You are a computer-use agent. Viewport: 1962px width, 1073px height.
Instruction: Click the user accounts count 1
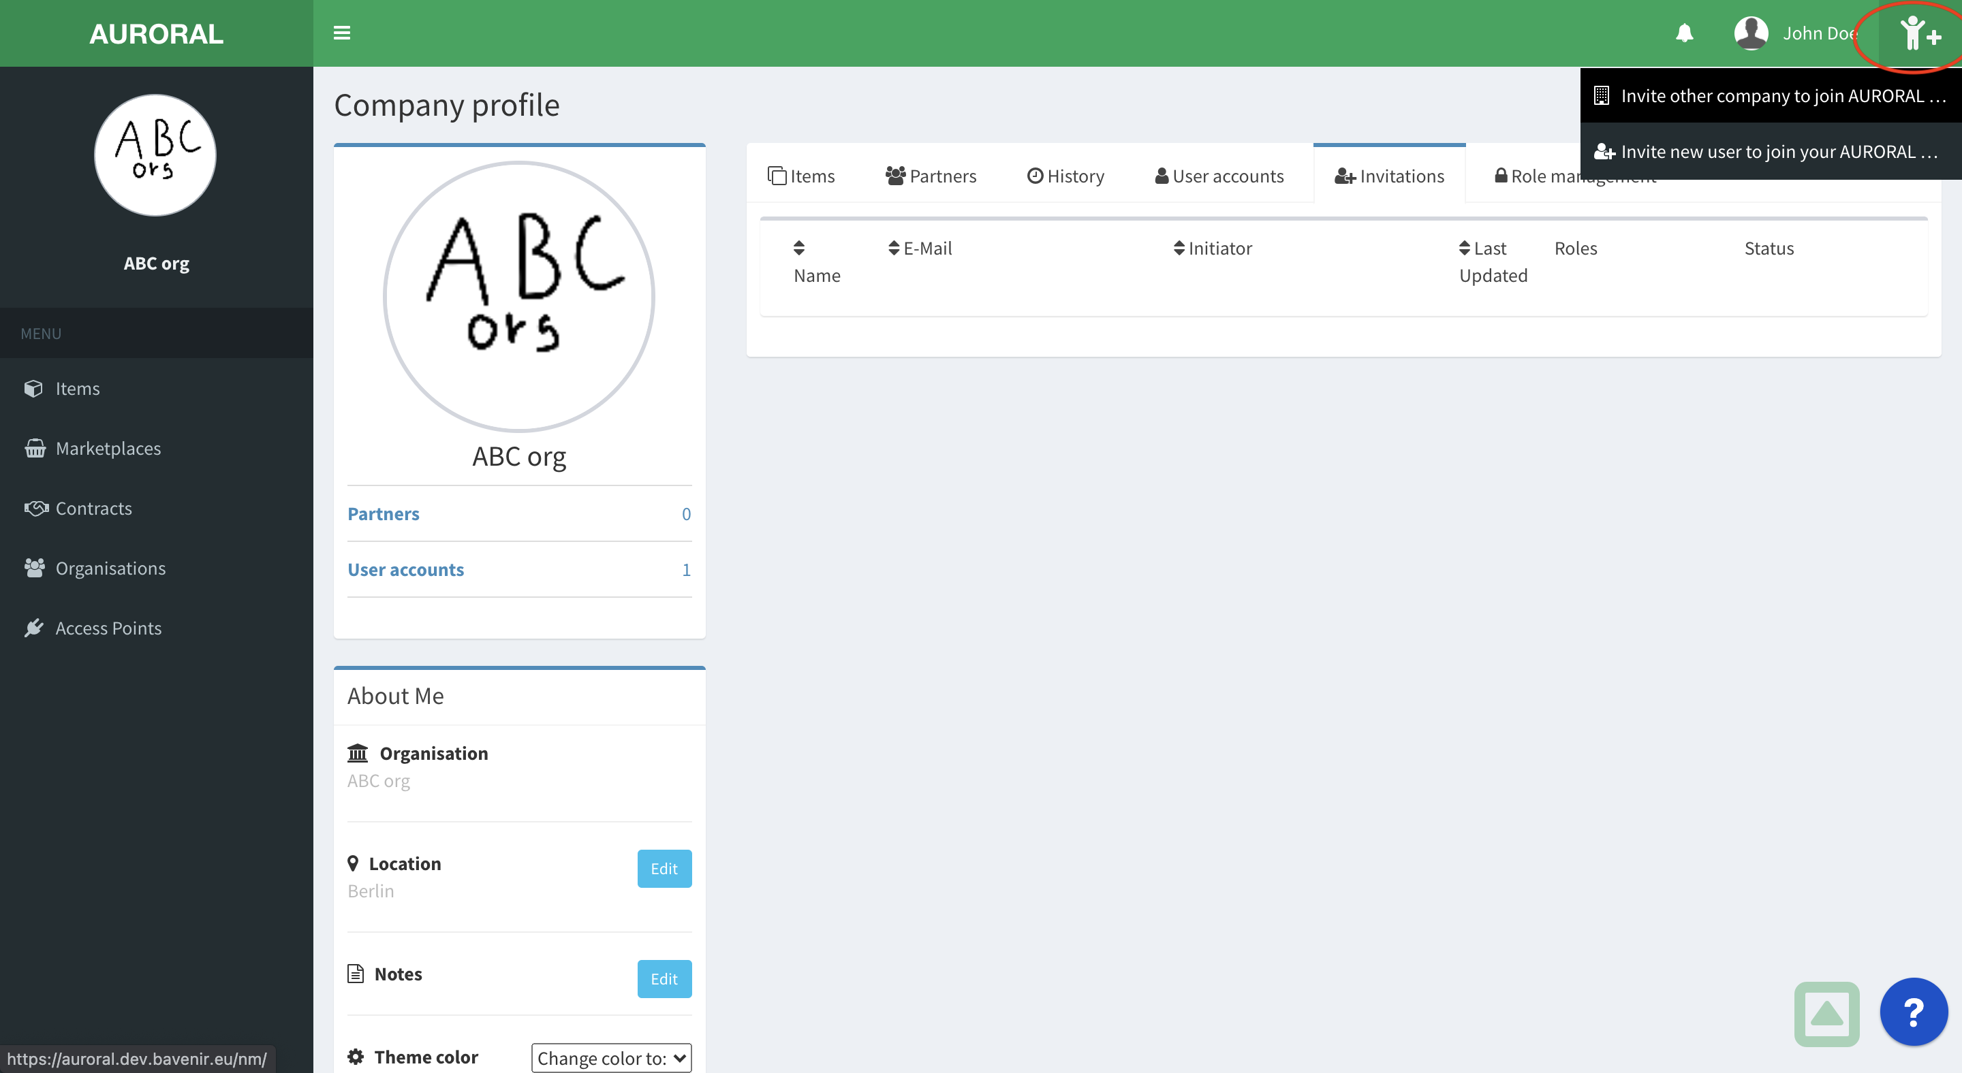tap(686, 569)
